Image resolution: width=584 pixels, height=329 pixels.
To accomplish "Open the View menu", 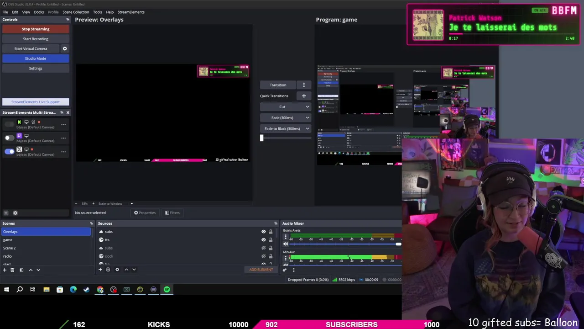I will pos(26,12).
